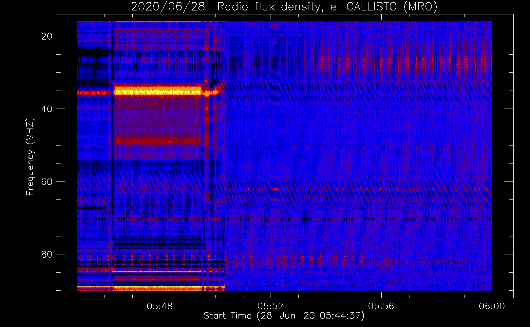The height and width of the screenshot is (327, 530).
Task: Select the frequency label 80
Action: (x=47, y=254)
